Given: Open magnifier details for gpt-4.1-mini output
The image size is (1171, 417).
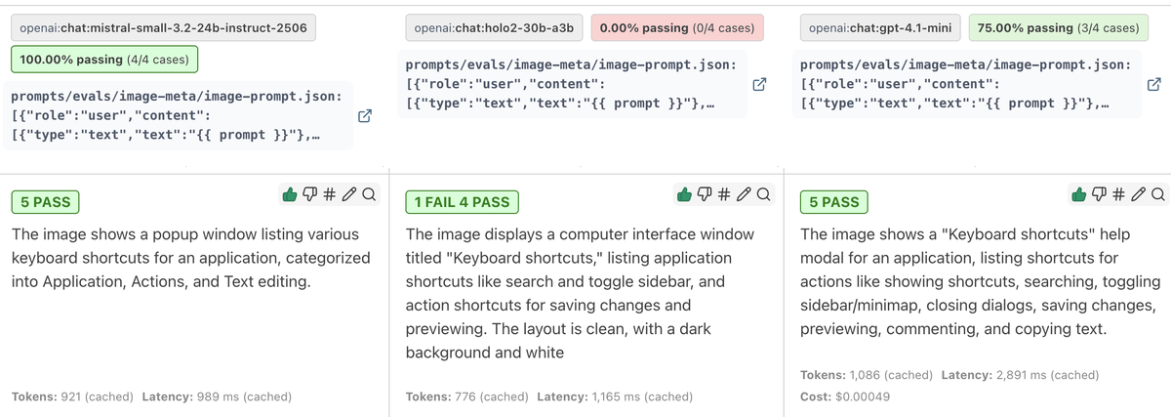Looking at the screenshot, I should [x=1158, y=194].
